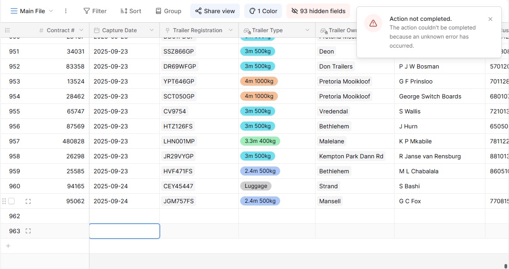509x269 pixels.
Task: Click the Share view button
Action: coord(215,11)
